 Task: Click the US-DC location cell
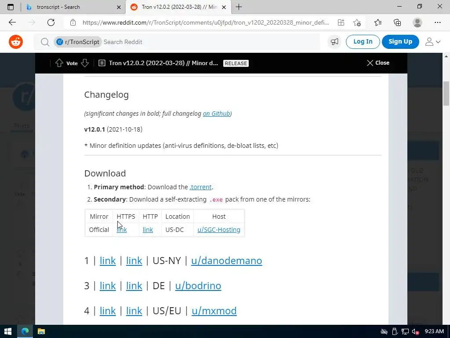[x=174, y=230]
